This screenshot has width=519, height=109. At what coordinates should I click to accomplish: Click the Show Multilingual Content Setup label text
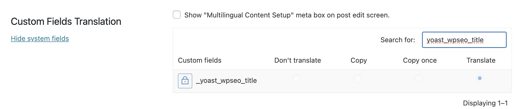click(287, 15)
